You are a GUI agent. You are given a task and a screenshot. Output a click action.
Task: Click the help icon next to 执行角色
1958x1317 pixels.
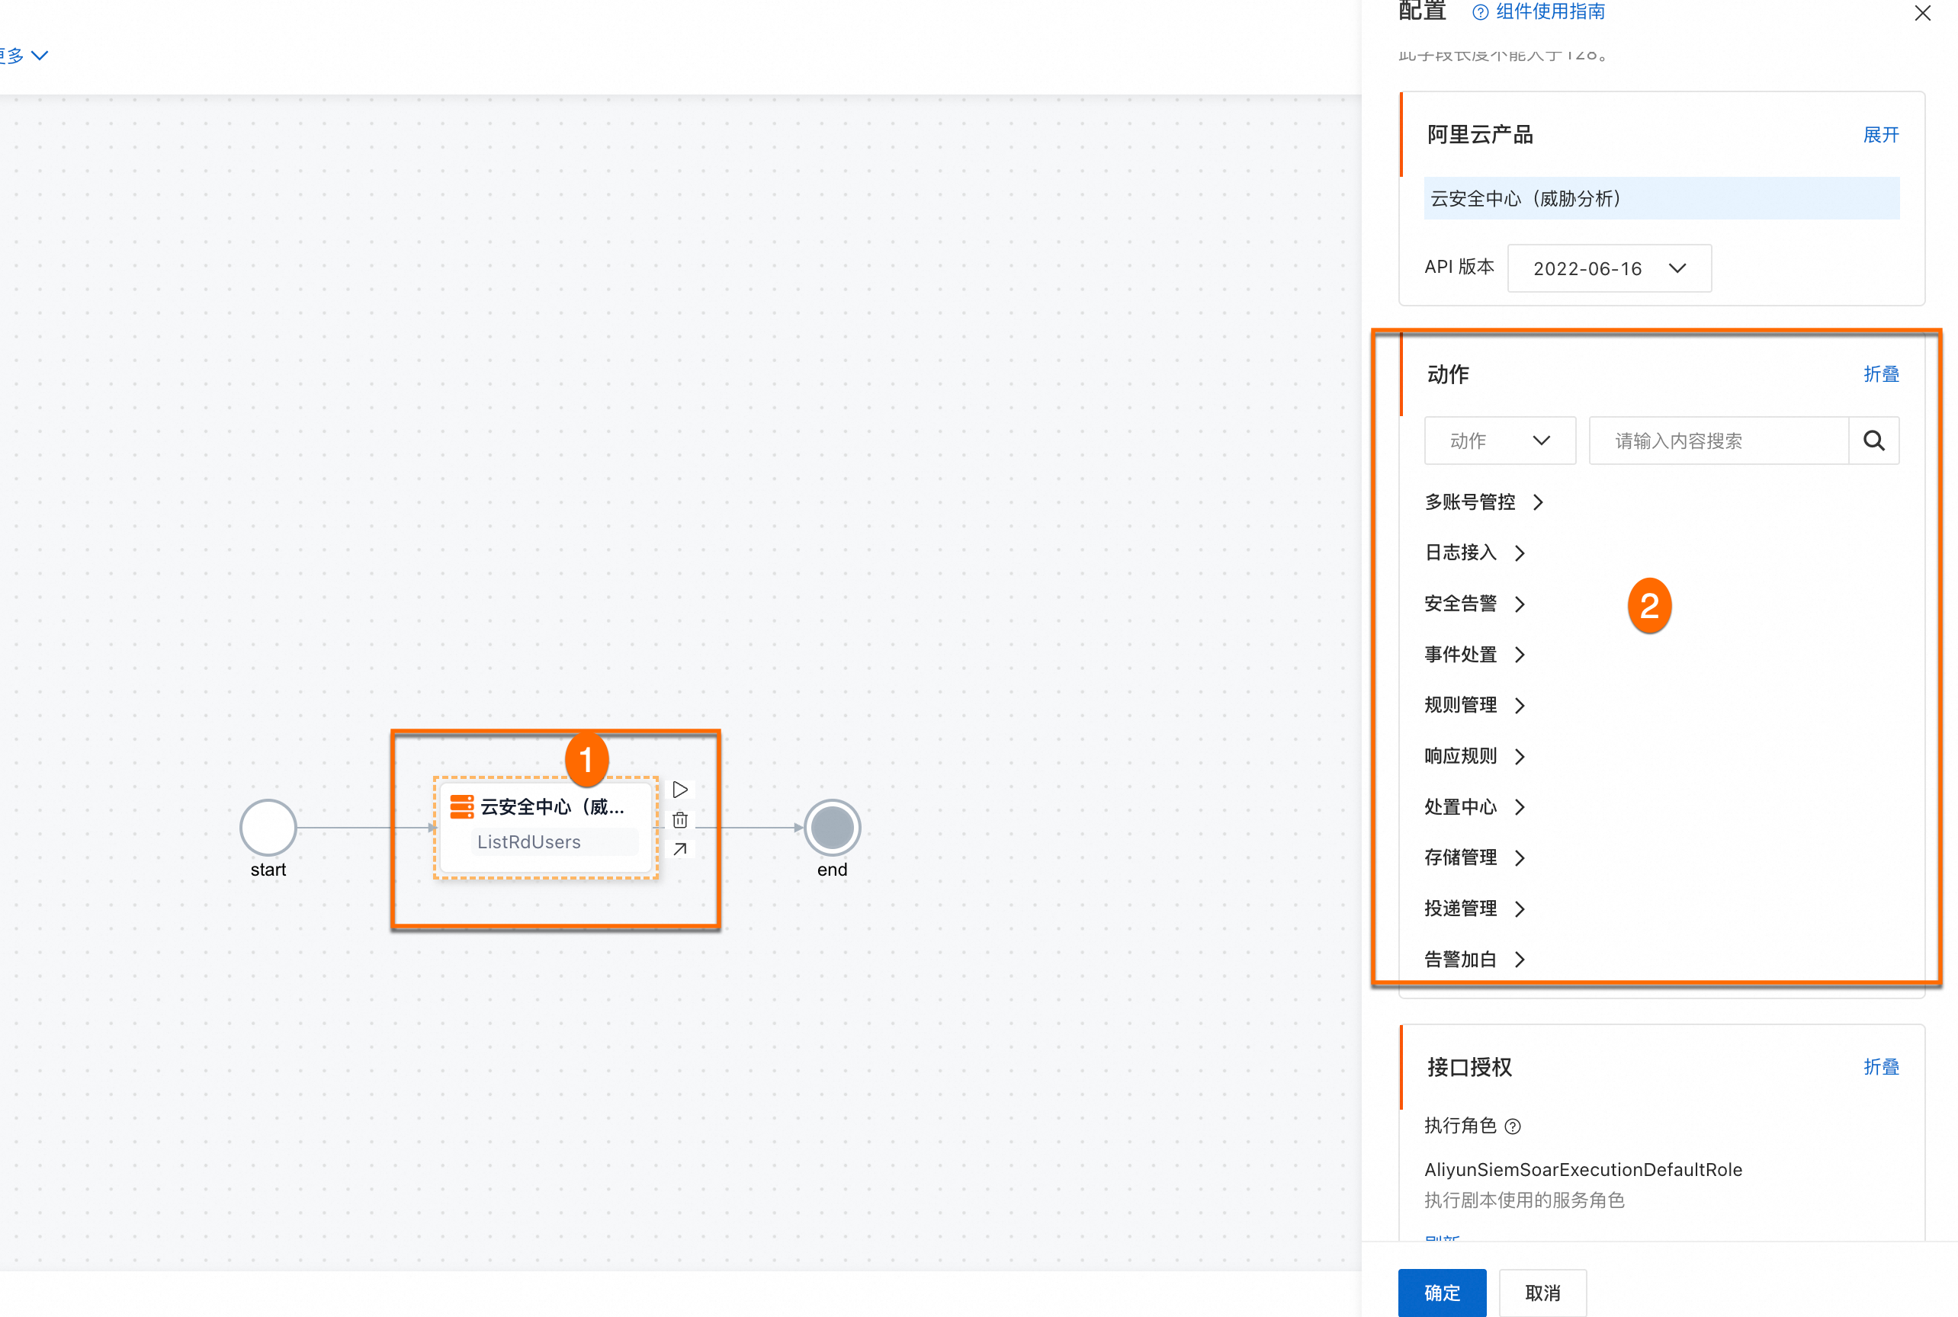(1513, 1126)
